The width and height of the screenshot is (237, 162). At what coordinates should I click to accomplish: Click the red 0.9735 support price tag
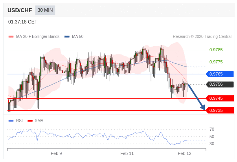coord(220,110)
